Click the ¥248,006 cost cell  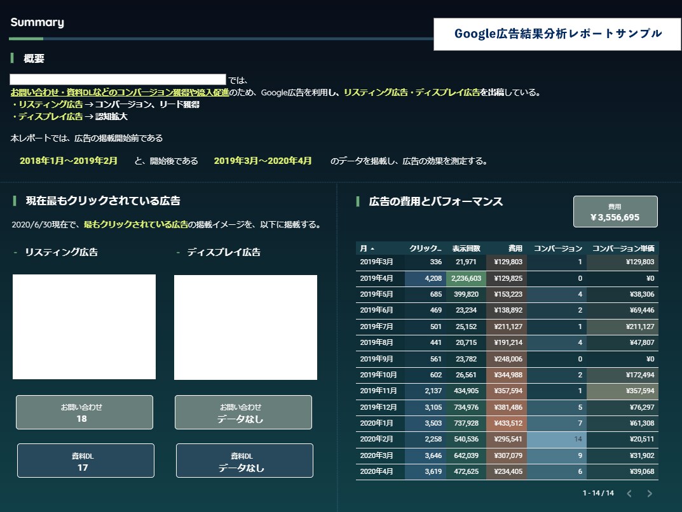coord(507,359)
